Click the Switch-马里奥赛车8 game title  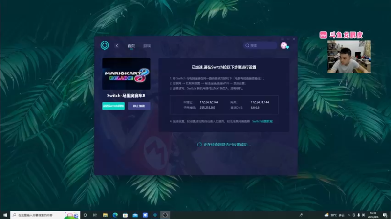[126, 95]
